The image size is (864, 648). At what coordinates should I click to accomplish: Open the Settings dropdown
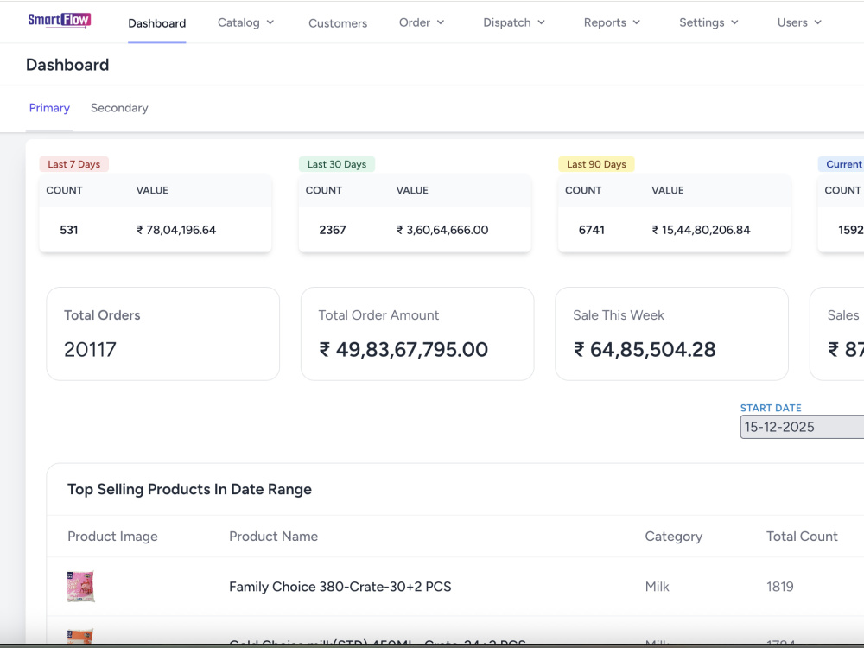click(708, 22)
